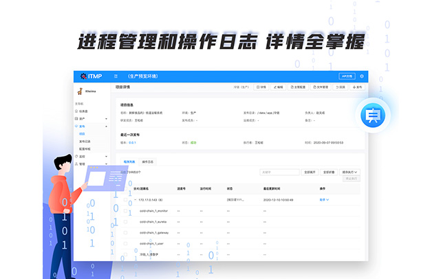
Task: Click the settings gear icon at top right
Action: pyautogui.click(x=361, y=76)
